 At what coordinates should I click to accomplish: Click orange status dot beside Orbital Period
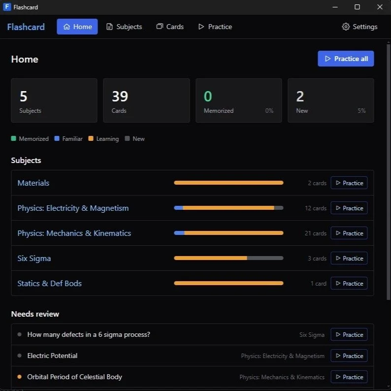point(19,377)
